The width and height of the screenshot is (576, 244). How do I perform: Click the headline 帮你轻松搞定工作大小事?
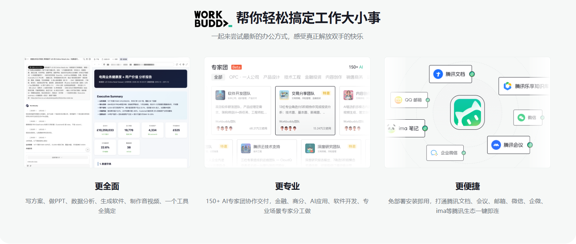pos(308,18)
